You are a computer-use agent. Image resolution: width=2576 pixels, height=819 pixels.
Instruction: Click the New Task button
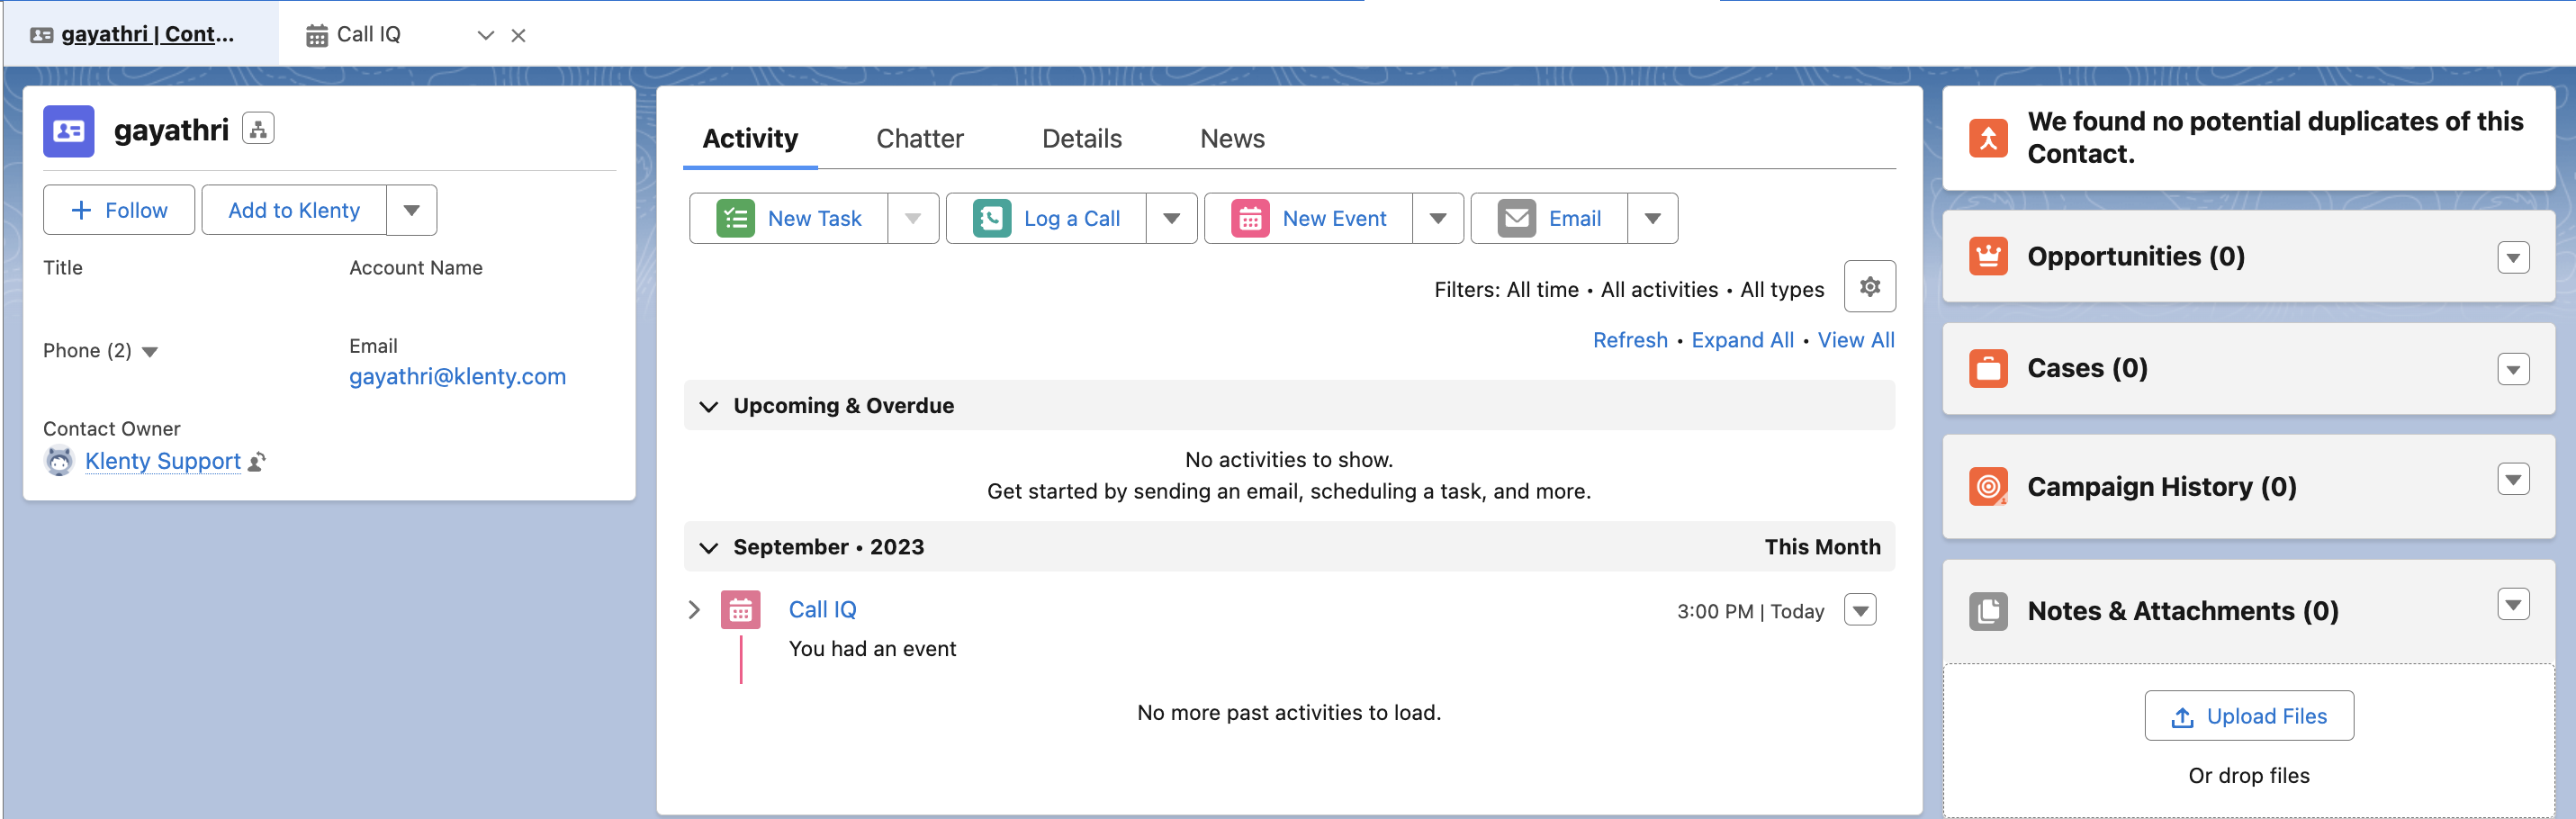point(789,218)
